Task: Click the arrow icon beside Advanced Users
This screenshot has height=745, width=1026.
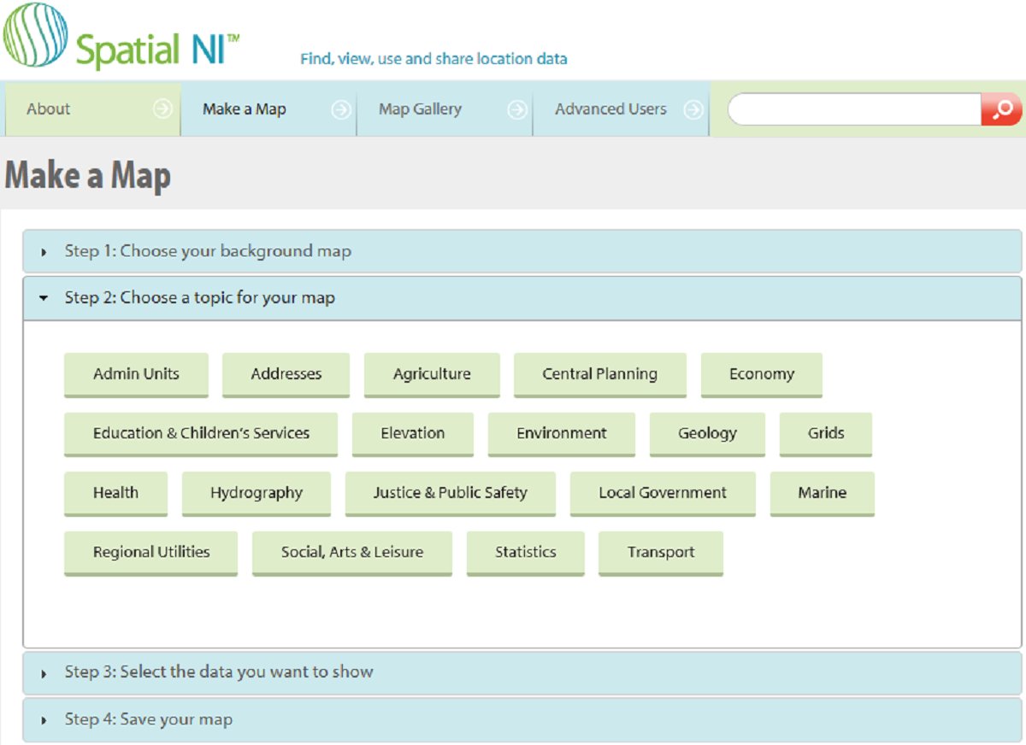Action: click(x=693, y=109)
